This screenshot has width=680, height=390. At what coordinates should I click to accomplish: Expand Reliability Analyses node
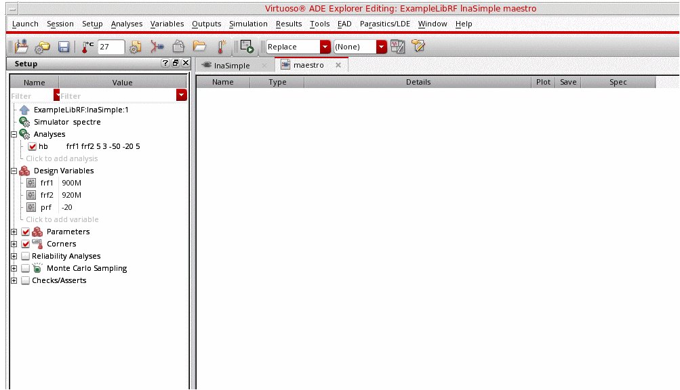click(x=14, y=256)
